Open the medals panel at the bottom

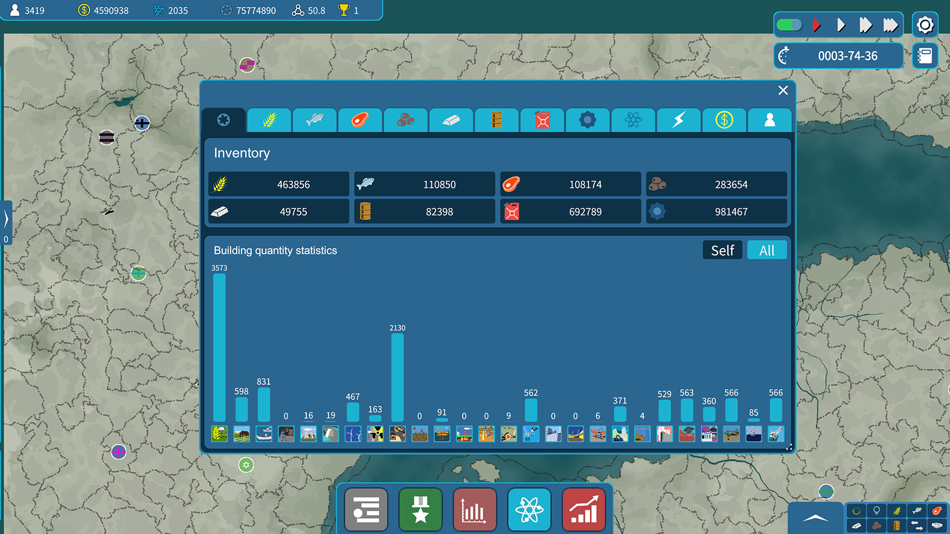tap(421, 510)
